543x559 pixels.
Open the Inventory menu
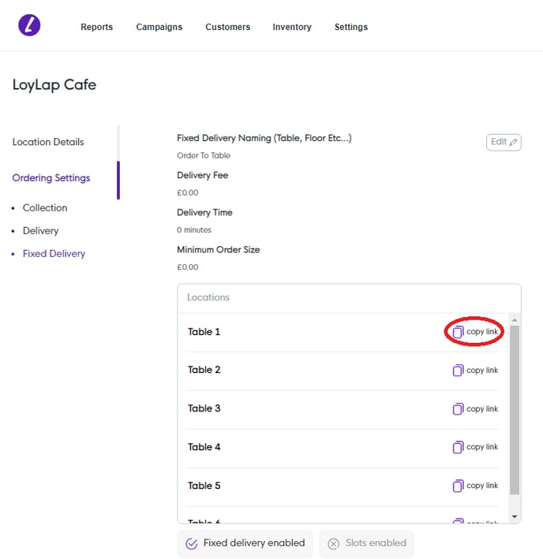(x=292, y=27)
